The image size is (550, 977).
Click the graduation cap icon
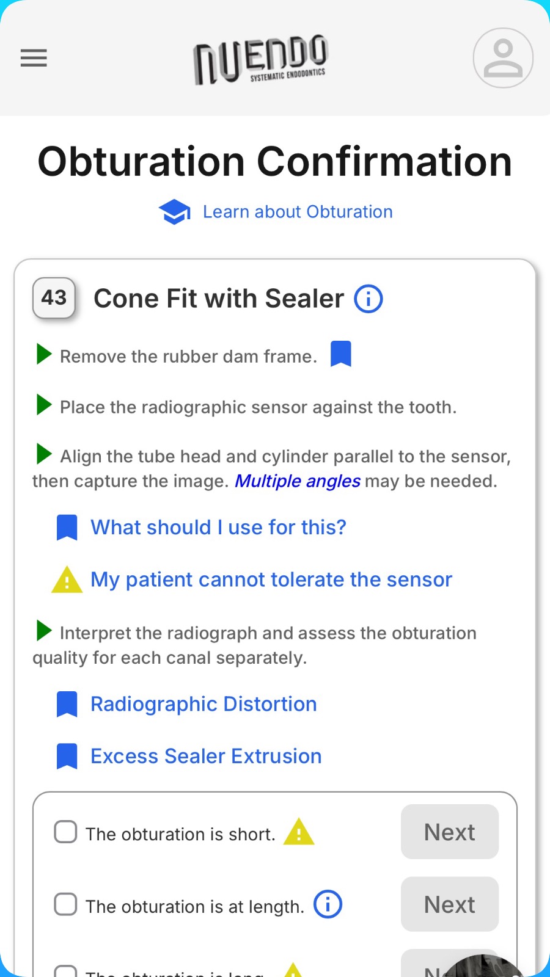(174, 212)
